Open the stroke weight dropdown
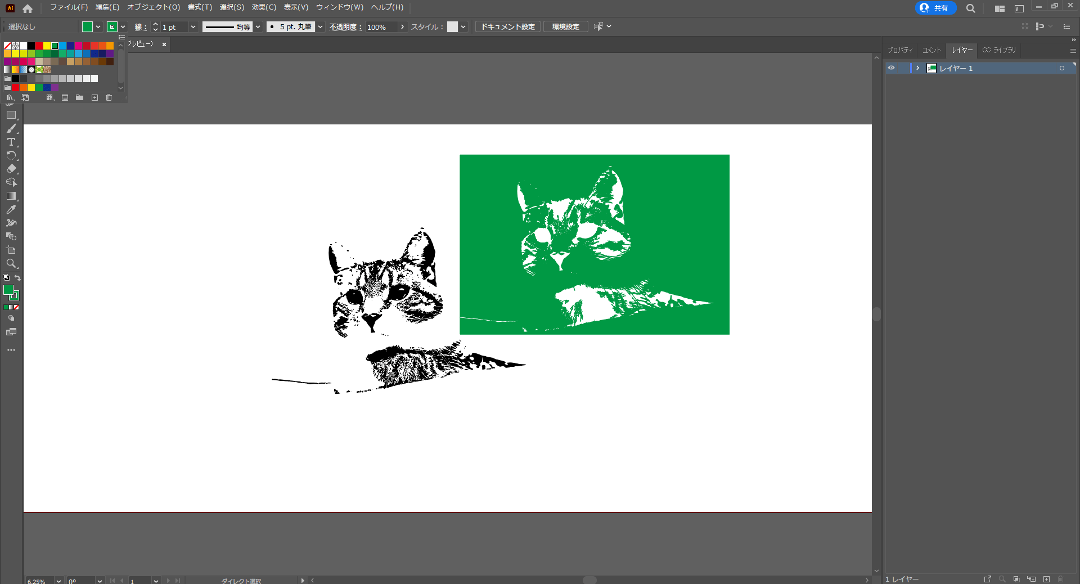 pos(193,27)
